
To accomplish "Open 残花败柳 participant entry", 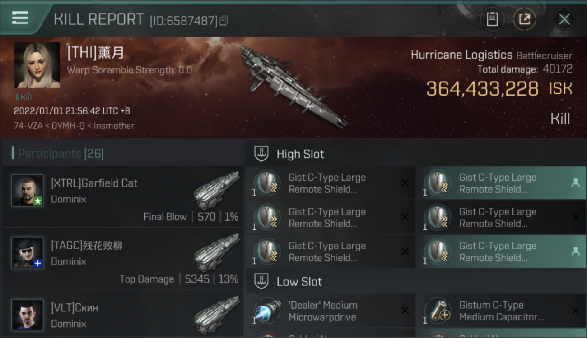I will [x=123, y=260].
